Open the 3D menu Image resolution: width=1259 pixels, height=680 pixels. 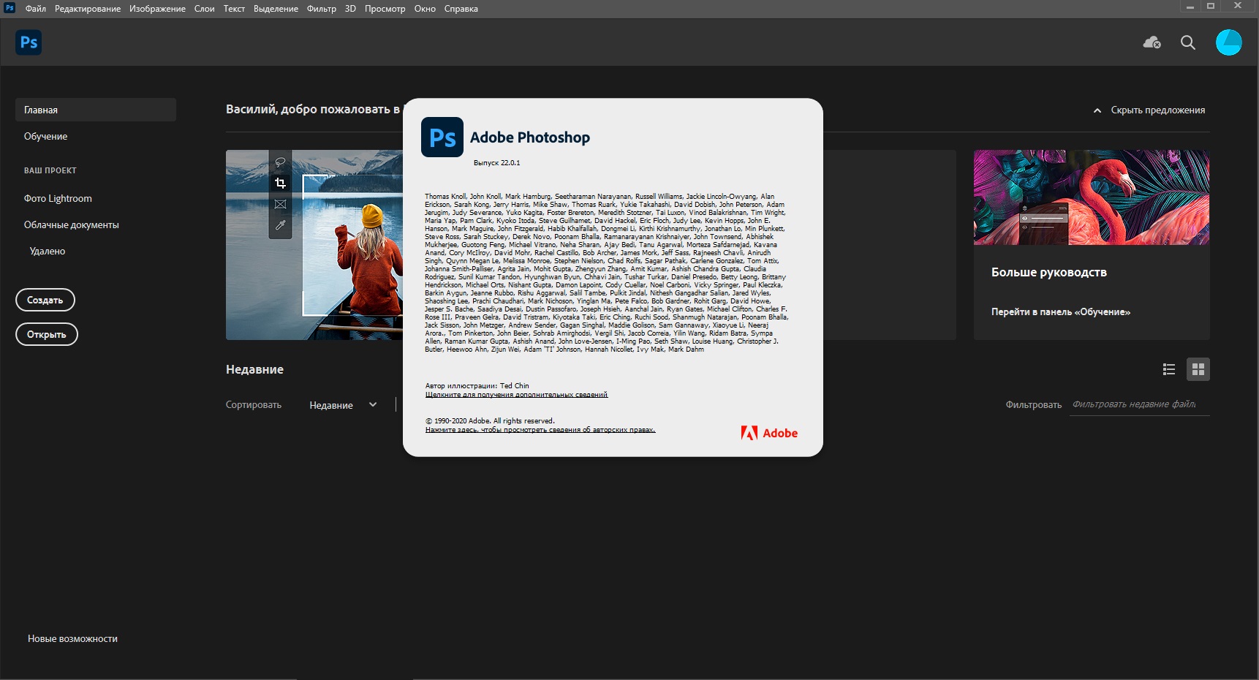350,9
